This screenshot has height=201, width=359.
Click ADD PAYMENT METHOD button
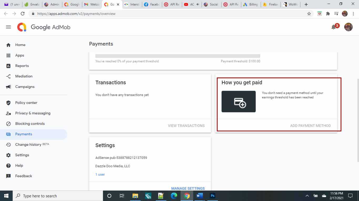point(310,126)
